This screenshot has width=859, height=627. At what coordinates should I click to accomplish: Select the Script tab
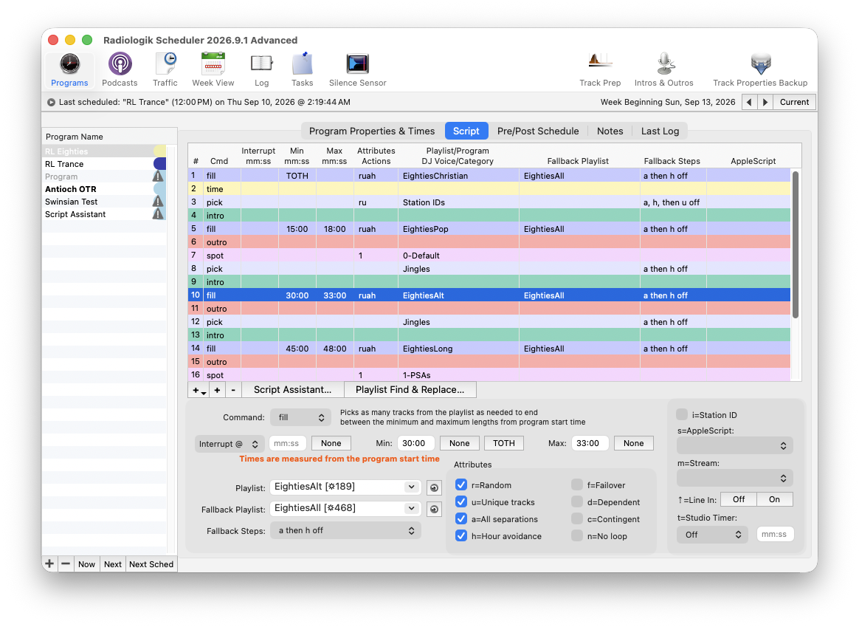click(x=466, y=131)
